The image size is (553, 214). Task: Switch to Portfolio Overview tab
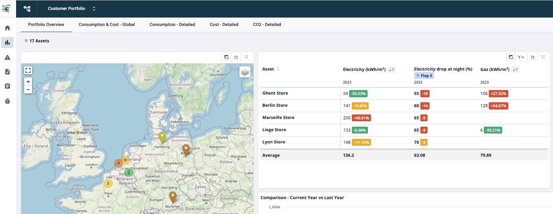[46, 24]
